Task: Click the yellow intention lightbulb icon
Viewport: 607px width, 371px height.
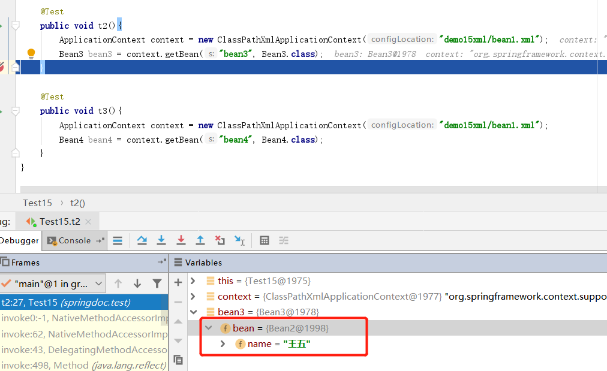Action: click(31, 53)
